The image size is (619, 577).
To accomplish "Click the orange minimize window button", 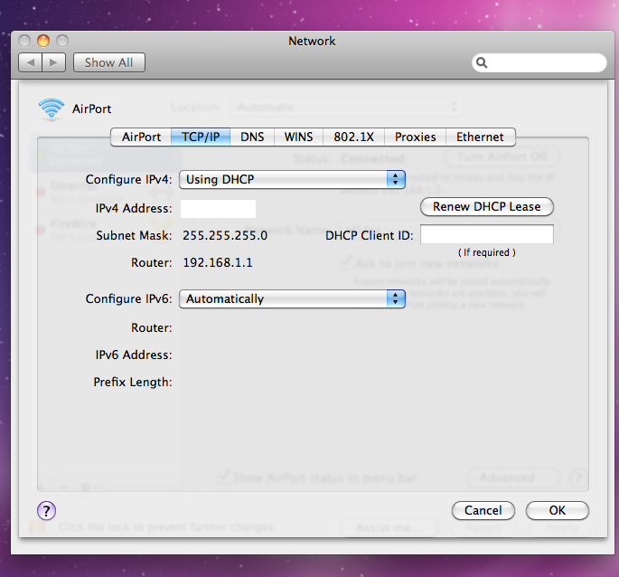I will click(43, 41).
